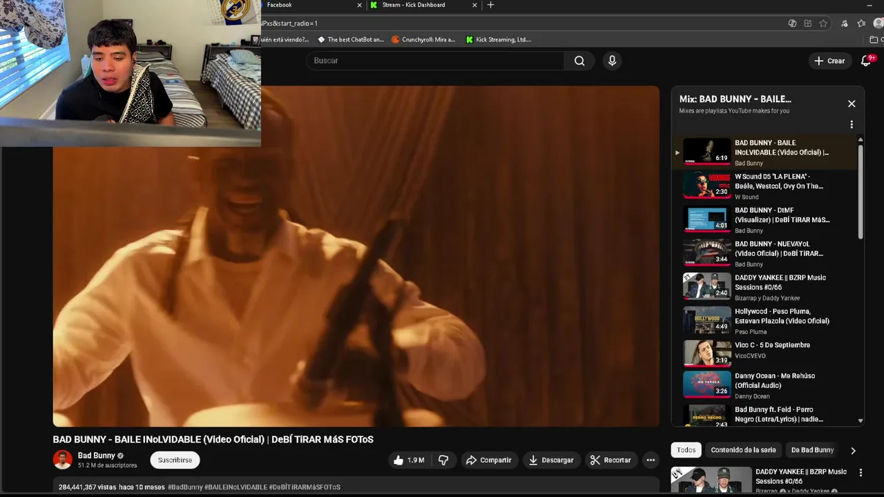This screenshot has width=884, height=497.
Task: Open YouTube notifications bell
Action: [x=866, y=61]
